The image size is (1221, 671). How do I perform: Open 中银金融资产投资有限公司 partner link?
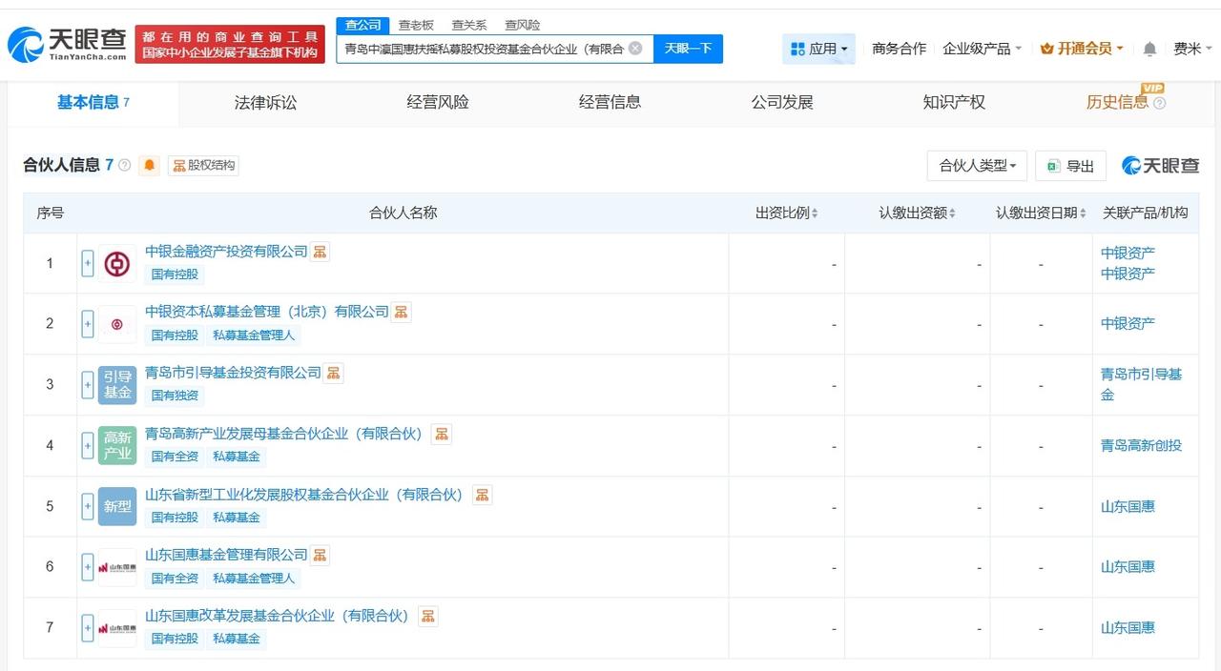[x=226, y=252]
